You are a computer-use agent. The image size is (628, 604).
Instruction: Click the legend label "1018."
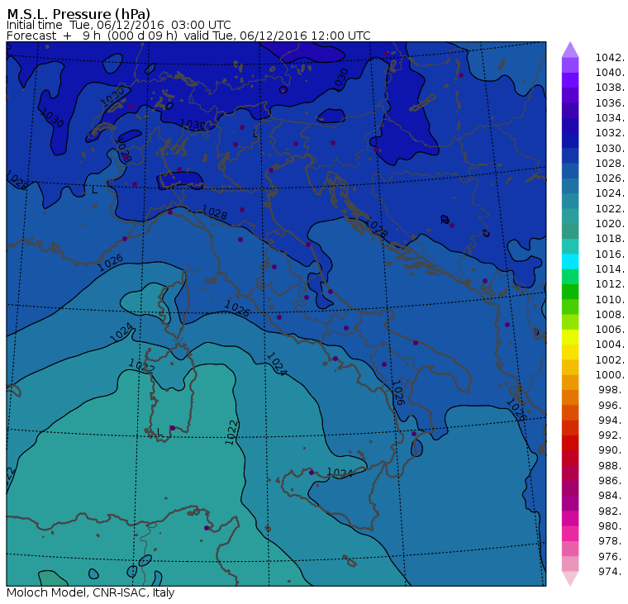(x=610, y=239)
